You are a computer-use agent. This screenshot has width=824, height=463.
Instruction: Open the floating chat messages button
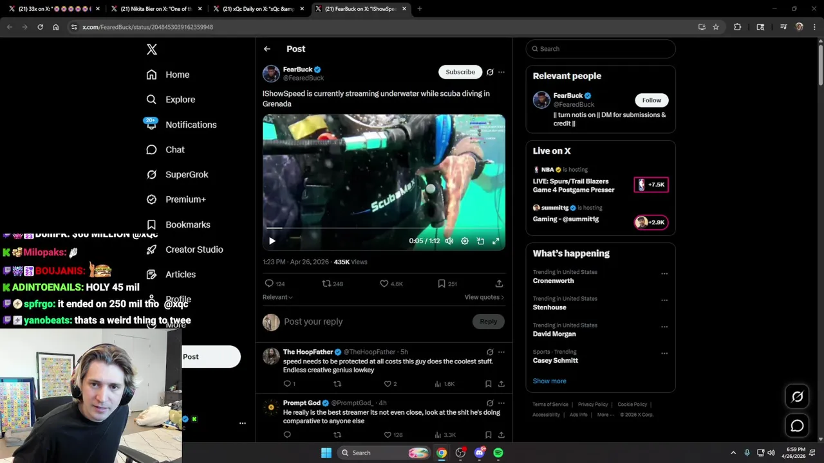click(797, 426)
